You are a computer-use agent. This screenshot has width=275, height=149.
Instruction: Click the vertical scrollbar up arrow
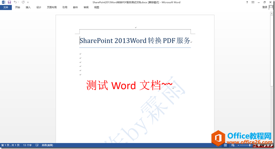(x=271, y=13)
